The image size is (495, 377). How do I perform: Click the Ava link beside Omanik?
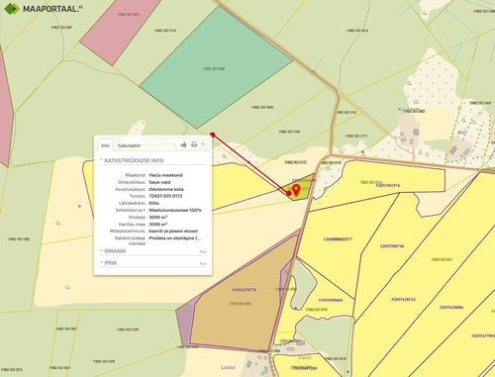click(203, 252)
